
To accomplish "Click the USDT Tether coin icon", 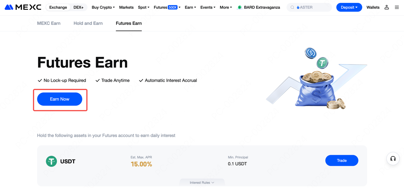I will click(51, 161).
